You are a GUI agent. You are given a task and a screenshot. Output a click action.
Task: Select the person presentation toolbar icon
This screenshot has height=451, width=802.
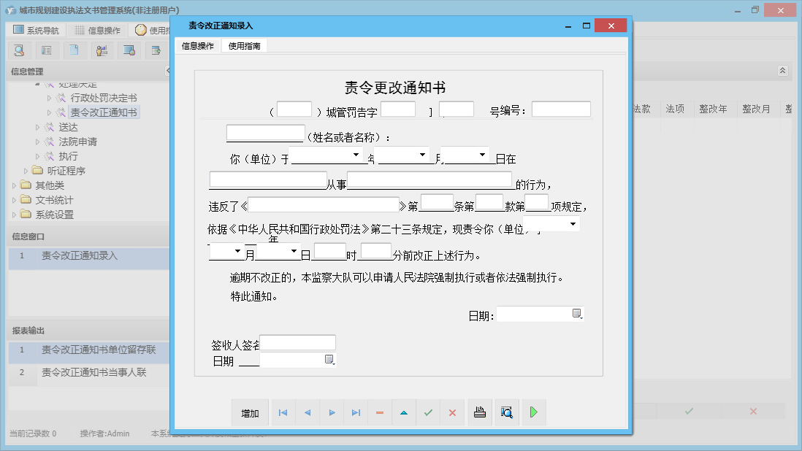(x=102, y=50)
